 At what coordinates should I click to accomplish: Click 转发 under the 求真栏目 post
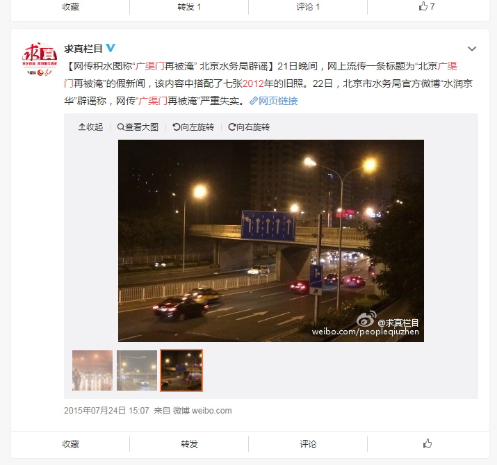[189, 443]
